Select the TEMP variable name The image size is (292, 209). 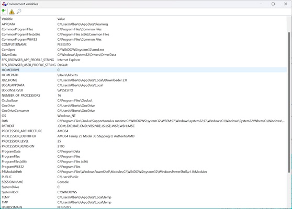click(x=6, y=197)
